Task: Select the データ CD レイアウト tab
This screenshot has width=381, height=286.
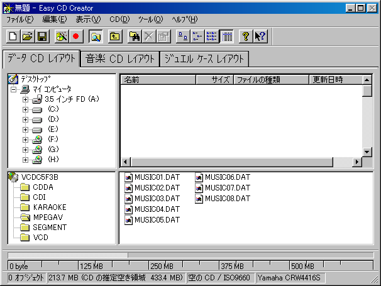Action: pyautogui.click(x=41, y=58)
